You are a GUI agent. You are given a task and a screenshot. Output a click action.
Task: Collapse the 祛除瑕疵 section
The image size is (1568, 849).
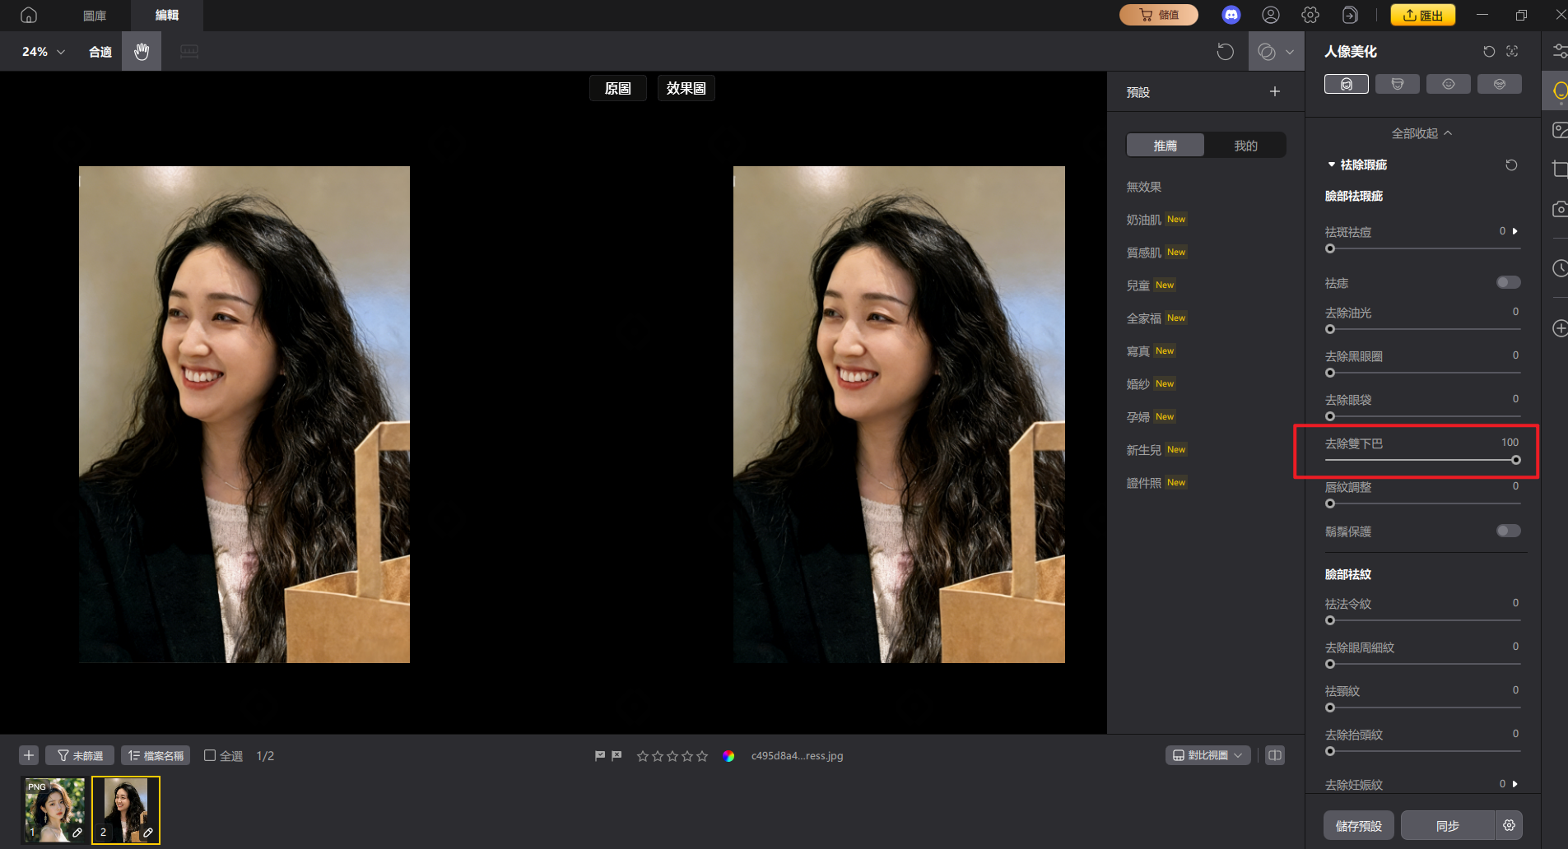point(1332,165)
